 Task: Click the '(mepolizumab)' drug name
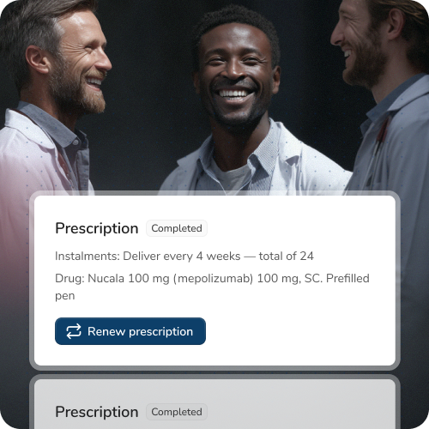[213, 279]
